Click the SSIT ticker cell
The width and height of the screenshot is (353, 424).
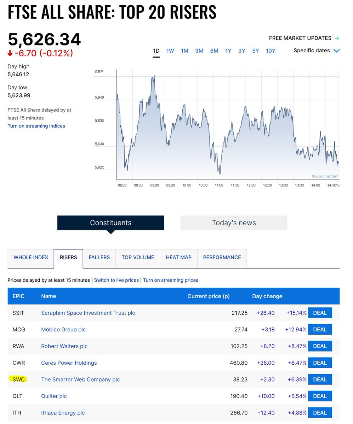(18, 313)
